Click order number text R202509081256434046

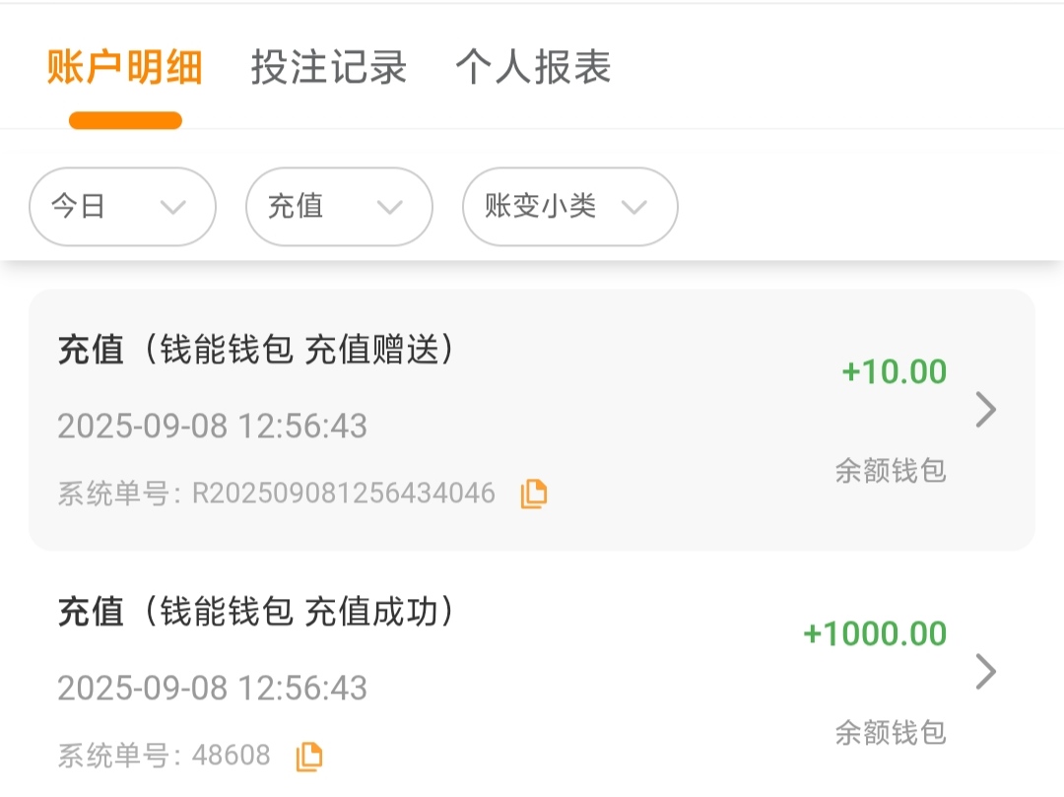[x=343, y=493]
